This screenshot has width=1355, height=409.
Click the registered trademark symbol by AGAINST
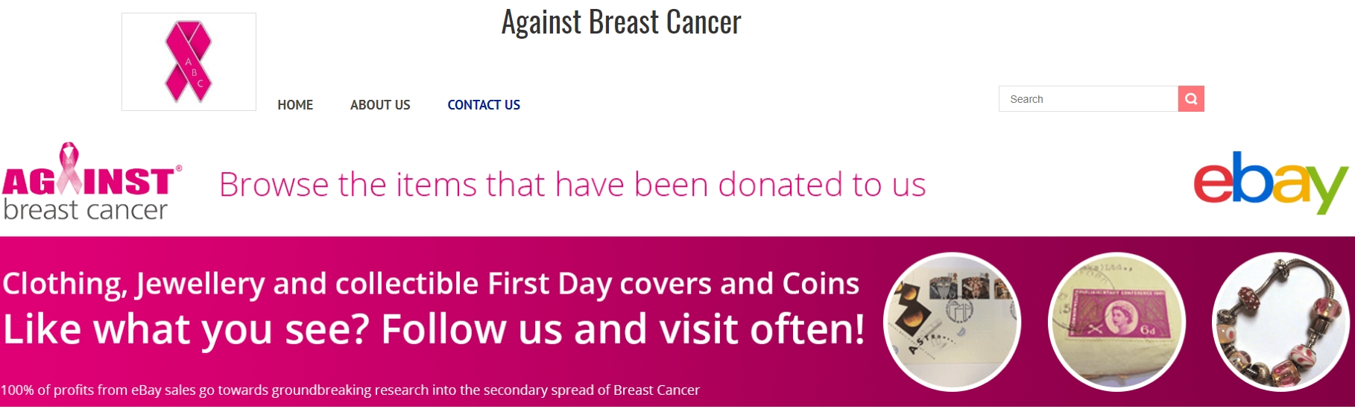click(179, 168)
